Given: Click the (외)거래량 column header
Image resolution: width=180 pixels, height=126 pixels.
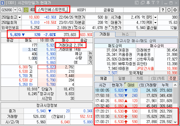Looking at the screenshot, I should [x=148, y=85].
